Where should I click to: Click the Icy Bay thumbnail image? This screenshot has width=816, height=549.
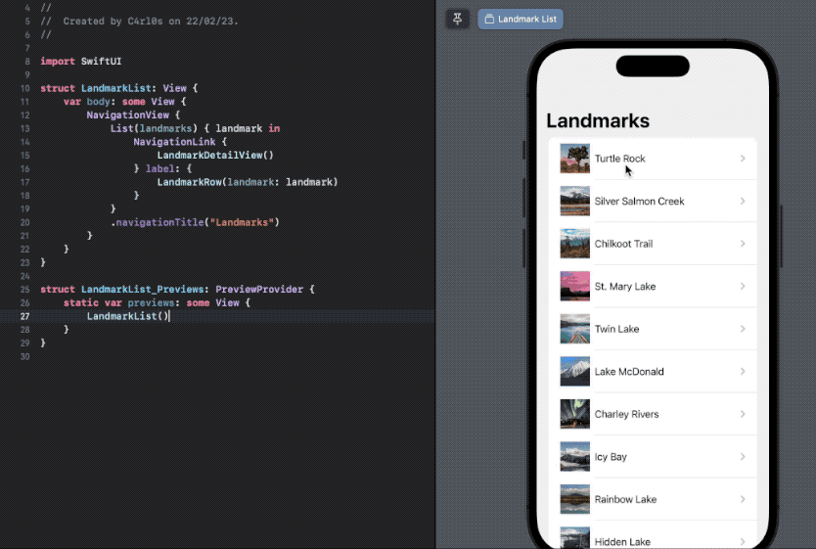tap(575, 457)
